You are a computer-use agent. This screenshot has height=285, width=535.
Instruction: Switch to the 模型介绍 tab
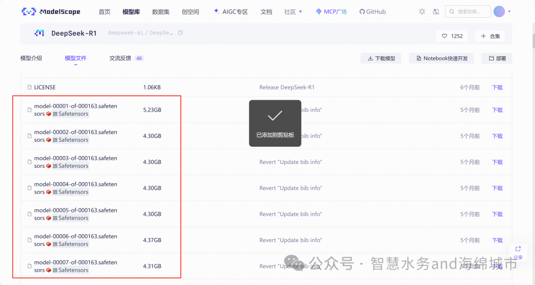pos(31,58)
